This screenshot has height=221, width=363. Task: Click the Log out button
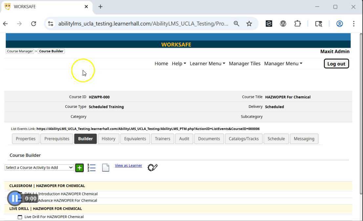tap(336, 64)
